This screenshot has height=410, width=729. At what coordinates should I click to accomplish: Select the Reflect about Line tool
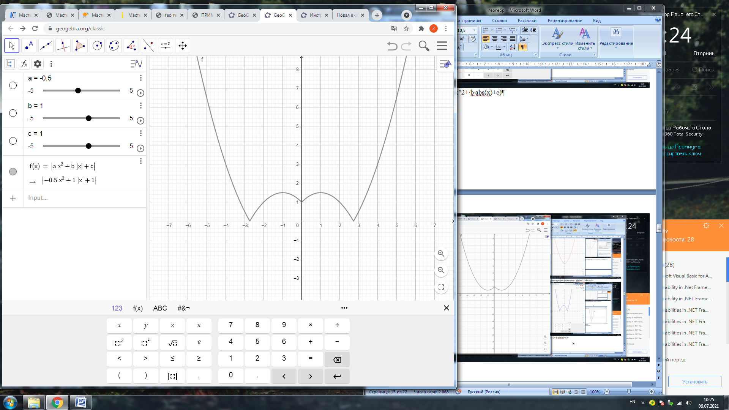coord(148,46)
